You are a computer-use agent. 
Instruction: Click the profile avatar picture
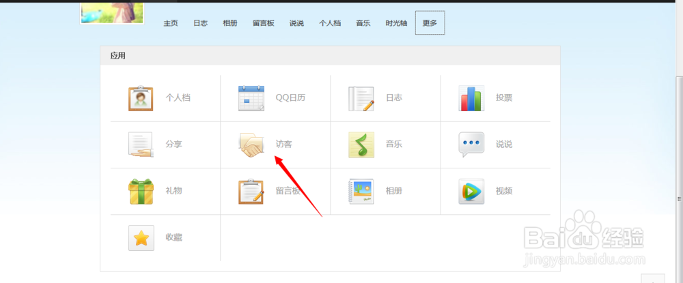click(x=112, y=12)
